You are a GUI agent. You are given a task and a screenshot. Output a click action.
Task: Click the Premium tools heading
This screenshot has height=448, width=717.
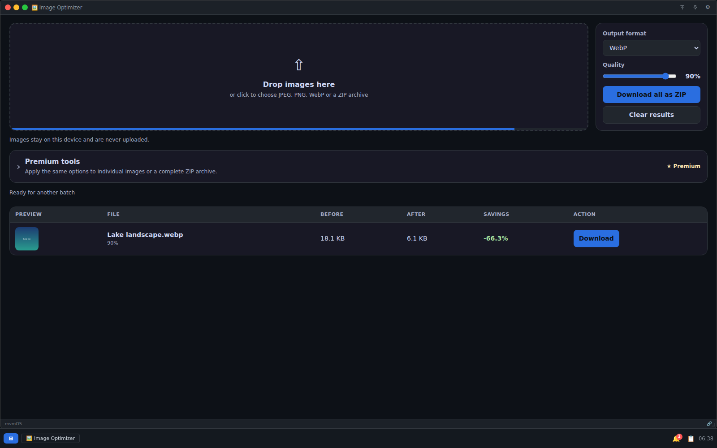52,161
